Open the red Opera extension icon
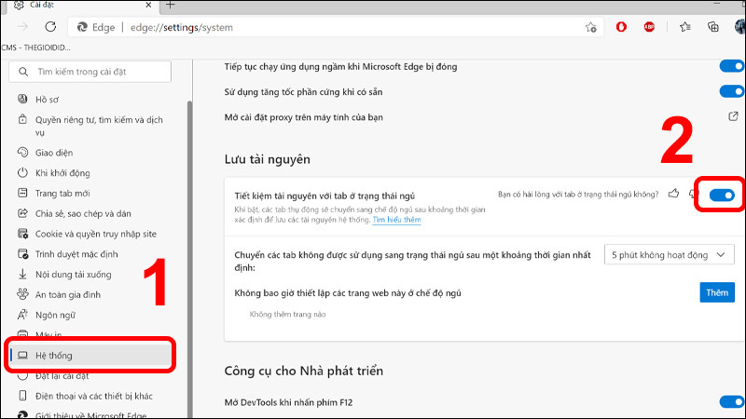Screen dimensions: 746x419 tap(621, 27)
